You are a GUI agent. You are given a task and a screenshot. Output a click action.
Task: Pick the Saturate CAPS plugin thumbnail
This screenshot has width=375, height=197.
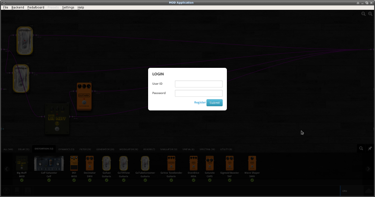210,163
